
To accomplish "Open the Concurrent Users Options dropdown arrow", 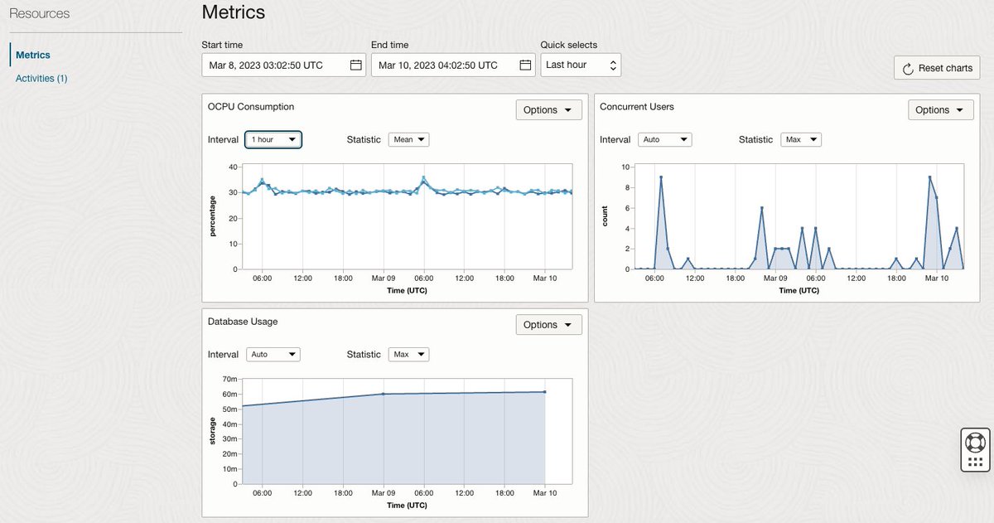I will 958,109.
